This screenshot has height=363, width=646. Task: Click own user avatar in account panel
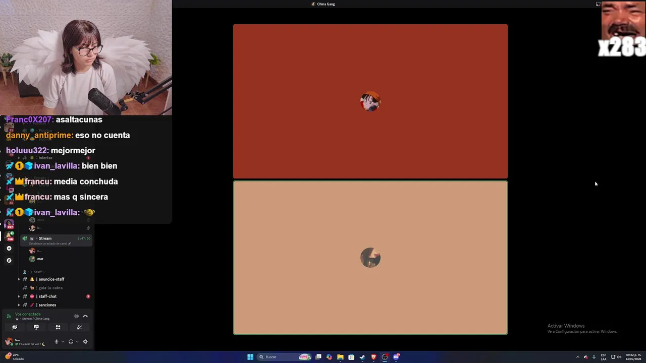click(x=9, y=342)
